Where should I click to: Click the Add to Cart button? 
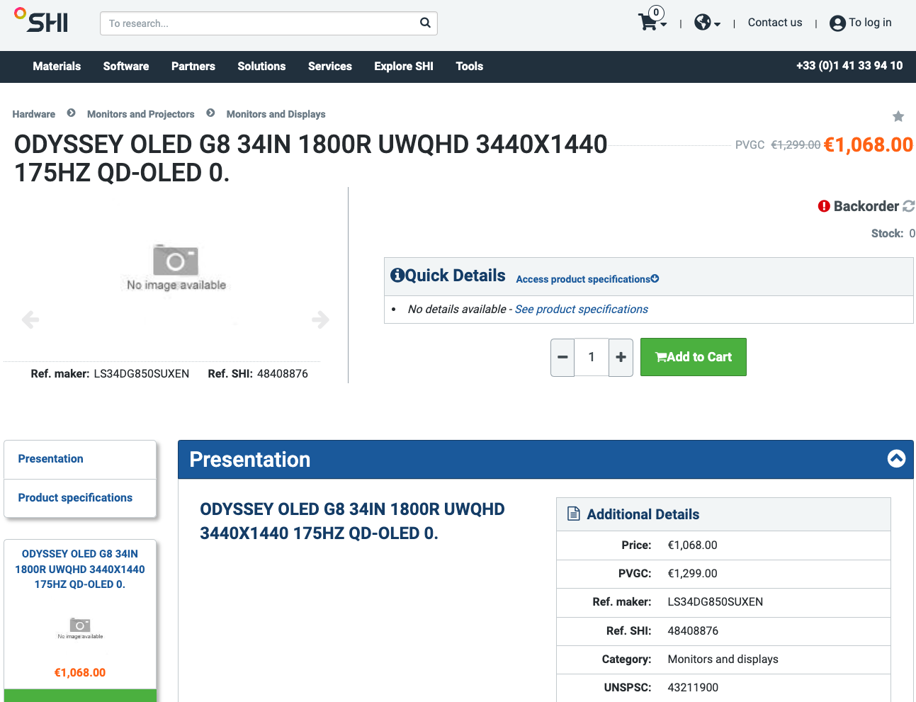click(693, 357)
